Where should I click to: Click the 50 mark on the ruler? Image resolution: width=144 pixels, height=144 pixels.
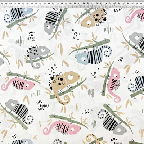coord(66,3)
